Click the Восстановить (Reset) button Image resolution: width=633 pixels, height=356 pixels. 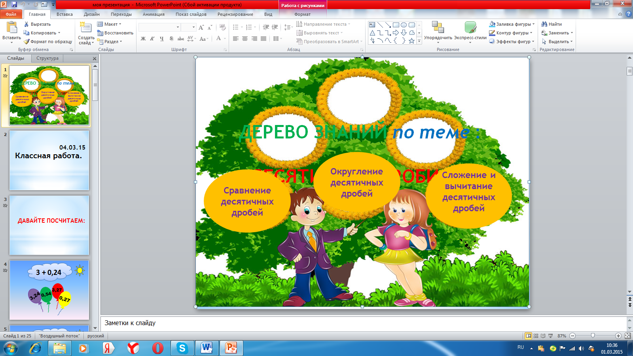coord(115,33)
